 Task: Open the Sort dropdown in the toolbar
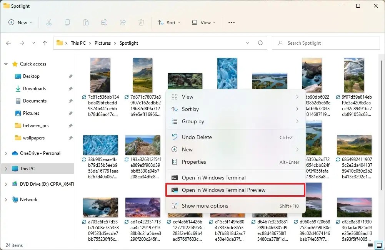[x=169, y=22]
